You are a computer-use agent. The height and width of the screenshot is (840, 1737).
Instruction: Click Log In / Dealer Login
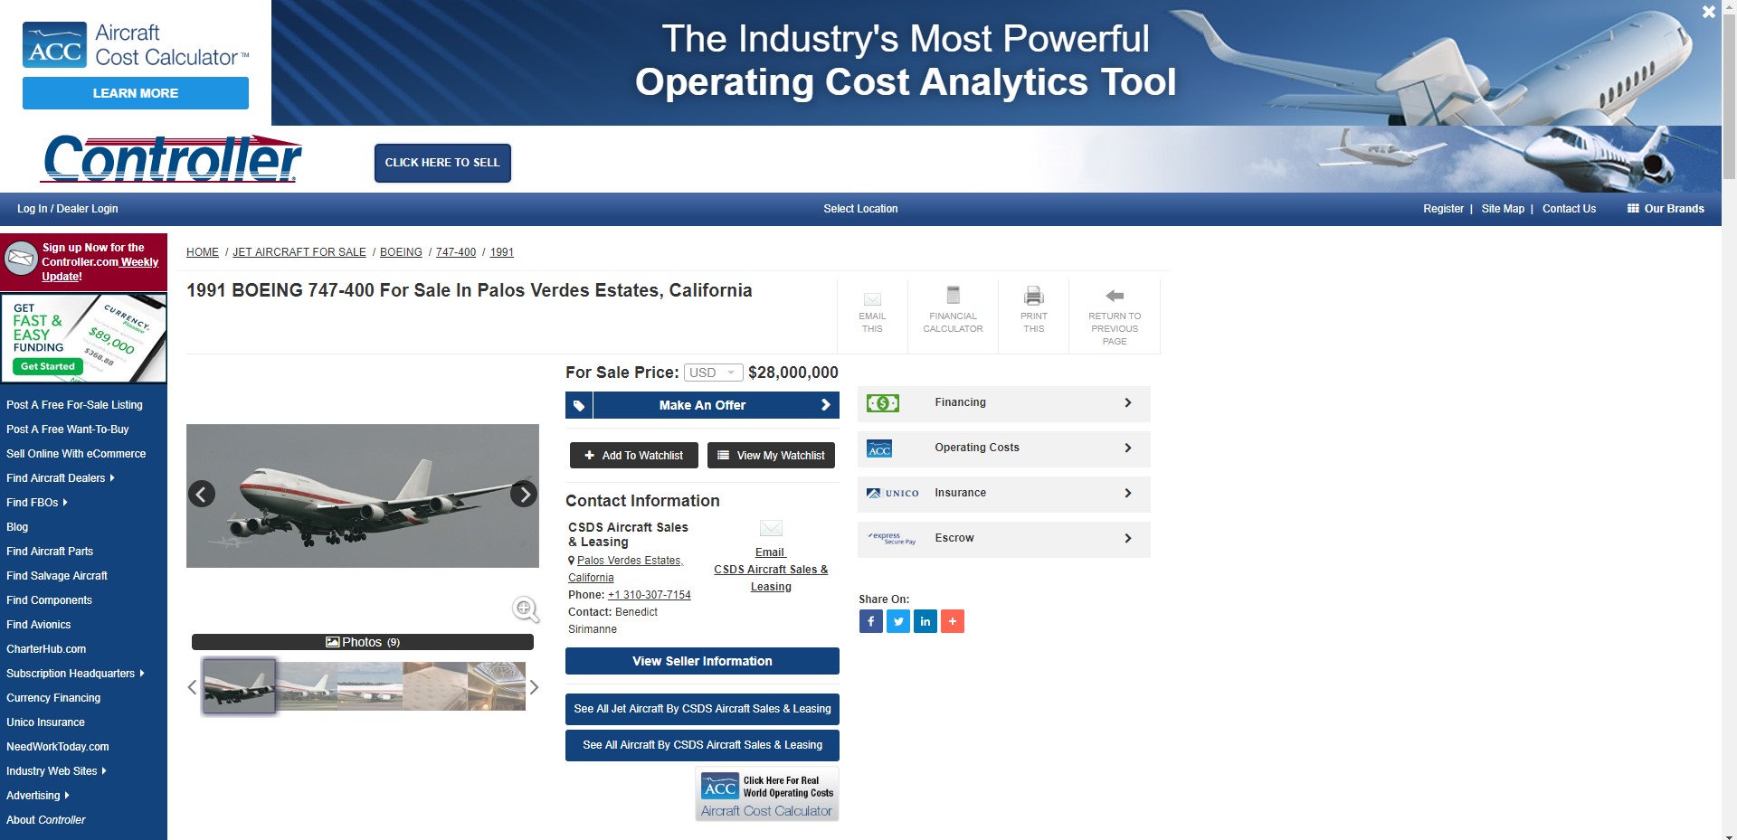pos(68,209)
